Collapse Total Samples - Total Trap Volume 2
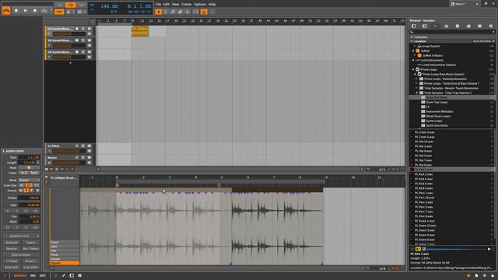The height and width of the screenshot is (280, 498). pos(417,93)
